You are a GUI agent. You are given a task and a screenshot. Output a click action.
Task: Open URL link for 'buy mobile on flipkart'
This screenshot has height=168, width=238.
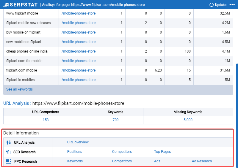[79, 32]
